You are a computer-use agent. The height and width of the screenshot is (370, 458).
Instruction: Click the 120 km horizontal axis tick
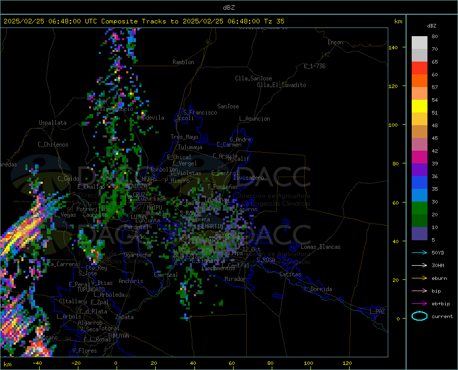click(x=347, y=363)
